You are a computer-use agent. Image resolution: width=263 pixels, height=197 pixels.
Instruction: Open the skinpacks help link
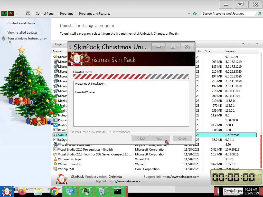pyautogui.click(x=126, y=181)
